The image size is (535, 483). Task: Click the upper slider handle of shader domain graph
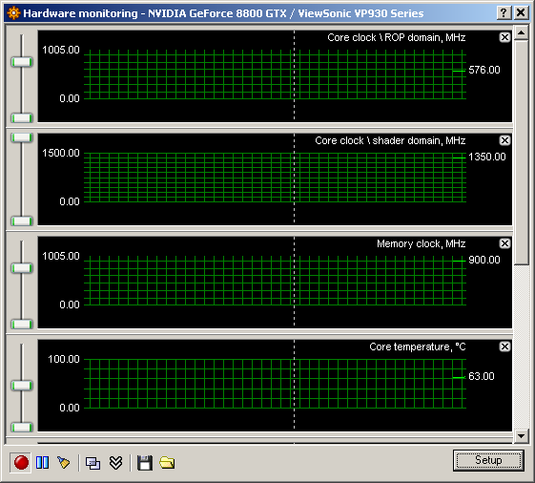22,137
